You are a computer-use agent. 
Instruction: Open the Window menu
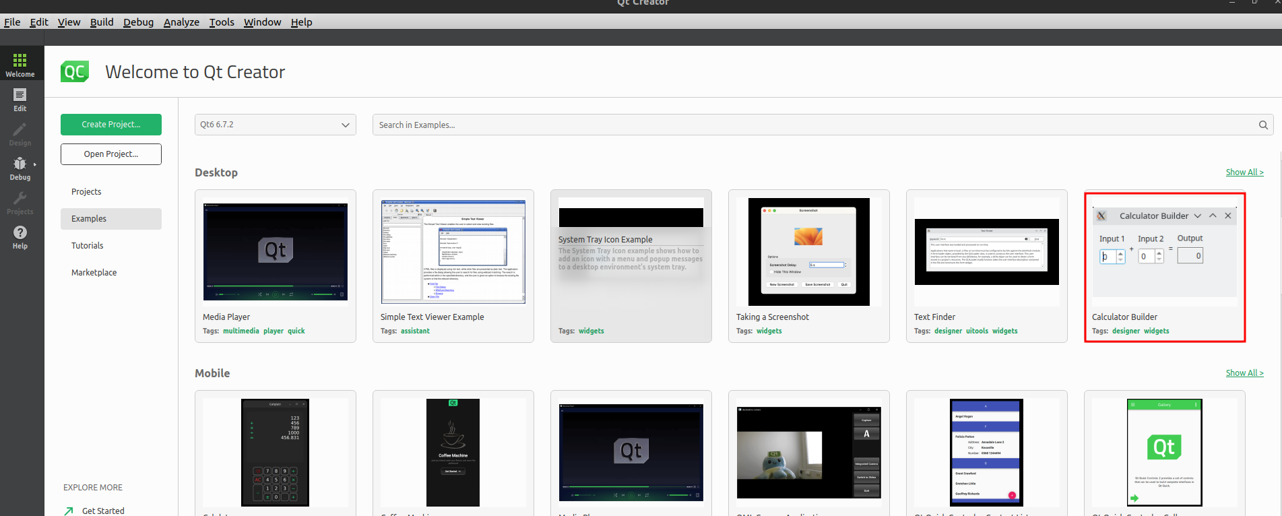pos(262,22)
